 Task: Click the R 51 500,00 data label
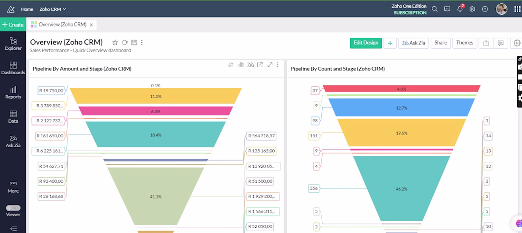260,181
